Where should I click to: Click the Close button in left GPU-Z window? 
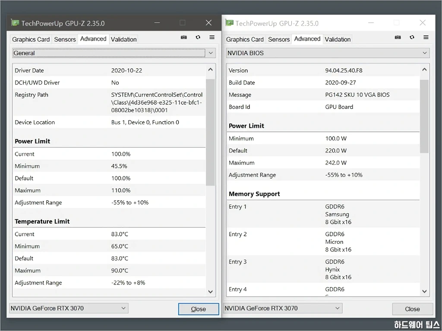(199, 309)
